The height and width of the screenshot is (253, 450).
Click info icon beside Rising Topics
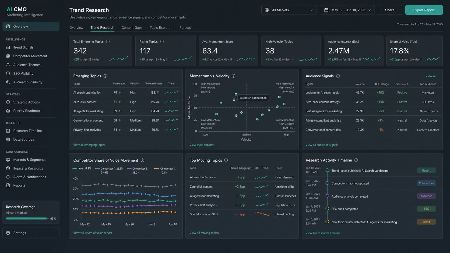pyautogui.click(x=162, y=42)
